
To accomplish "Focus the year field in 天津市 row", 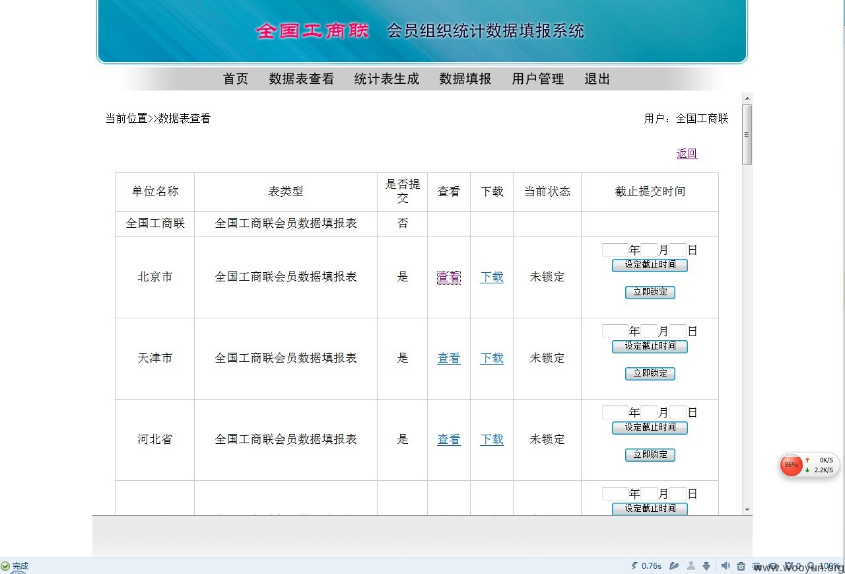I will coord(615,332).
